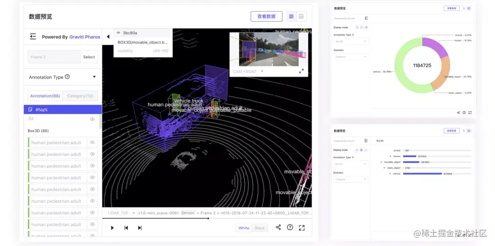Grid view icon in bar chart panel header

[x=464, y=131]
